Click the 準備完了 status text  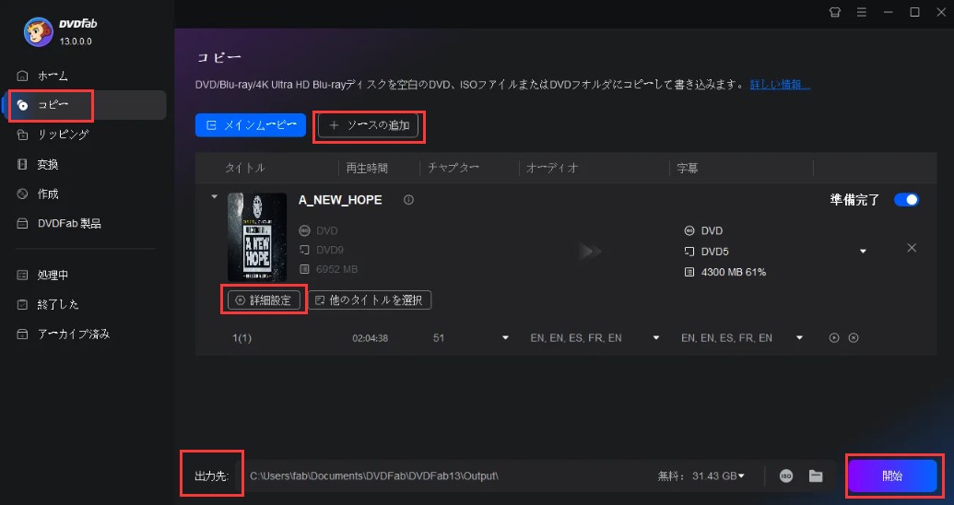point(854,200)
